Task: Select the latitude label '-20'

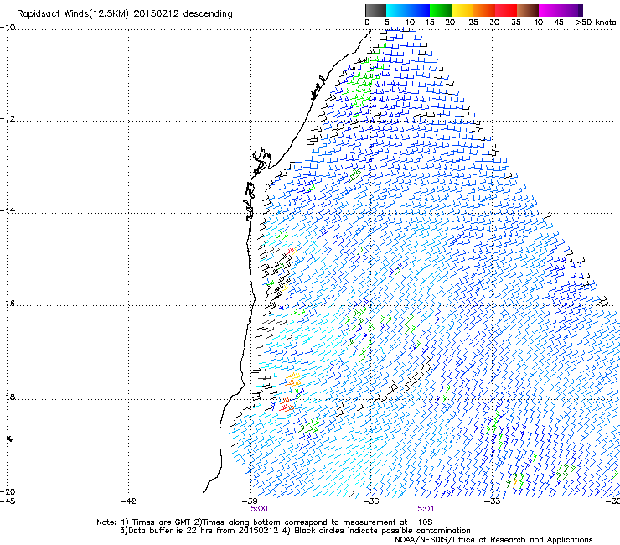Action: coord(8,491)
